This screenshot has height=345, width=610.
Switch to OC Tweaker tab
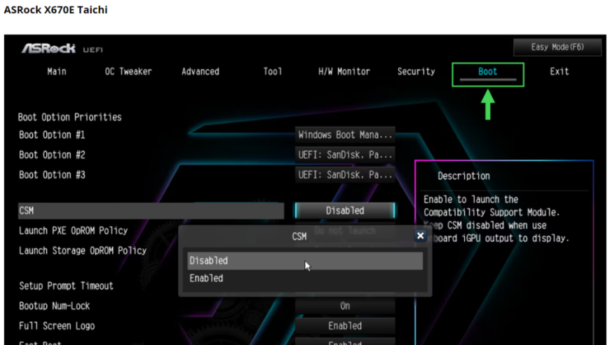click(x=128, y=72)
